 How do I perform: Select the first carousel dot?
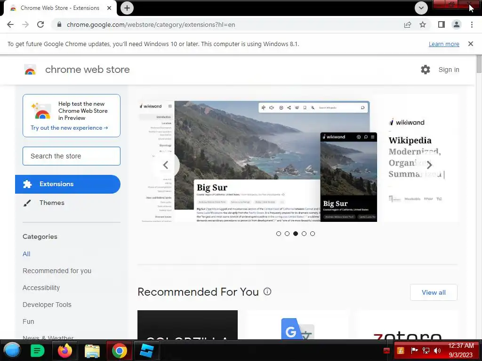[x=279, y=234]
